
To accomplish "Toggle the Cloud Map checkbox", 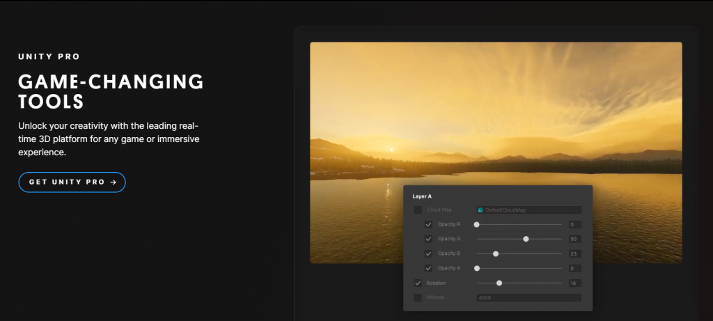I will (x=418, y=210).
